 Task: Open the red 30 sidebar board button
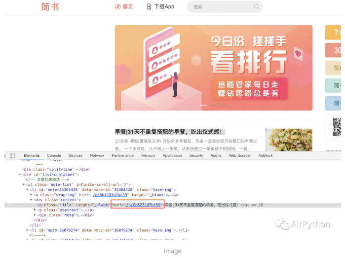pos(333,50)
